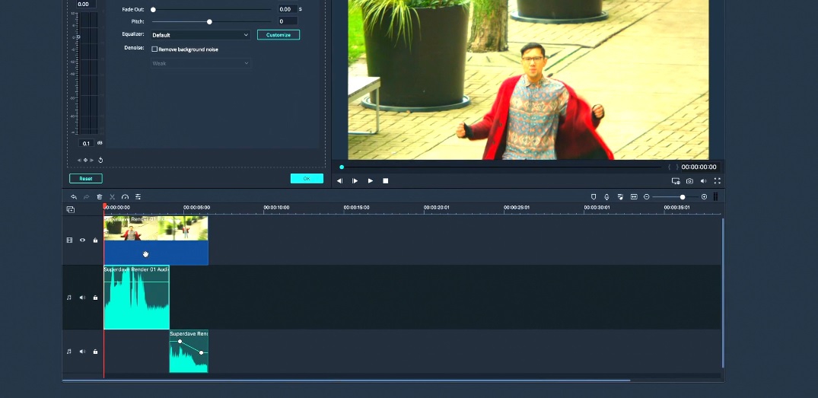Confirm audio settings with OK button
818x398 pixels.
(x=307, y=179)
